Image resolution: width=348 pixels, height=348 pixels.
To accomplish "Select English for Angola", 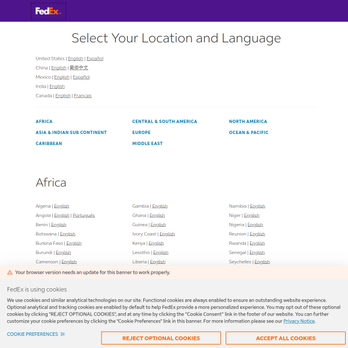I will pos(61,216).
